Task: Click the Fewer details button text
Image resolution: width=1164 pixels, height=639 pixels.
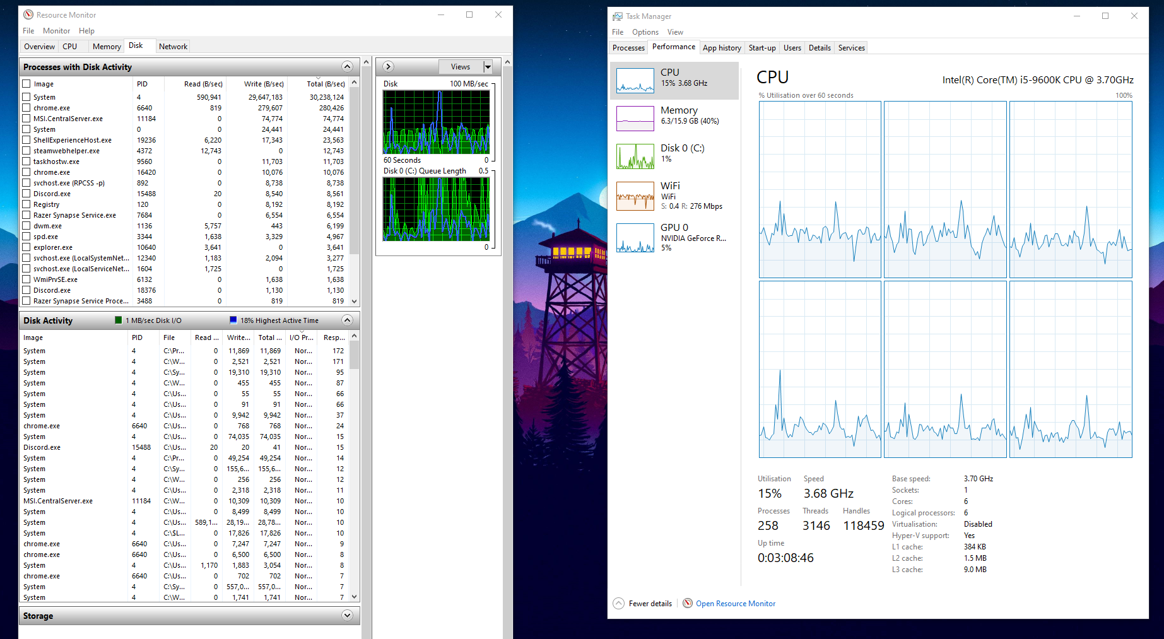Action: click(x=650, y=604)
